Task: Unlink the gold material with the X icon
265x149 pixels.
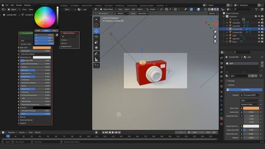Action: (256, 76)
